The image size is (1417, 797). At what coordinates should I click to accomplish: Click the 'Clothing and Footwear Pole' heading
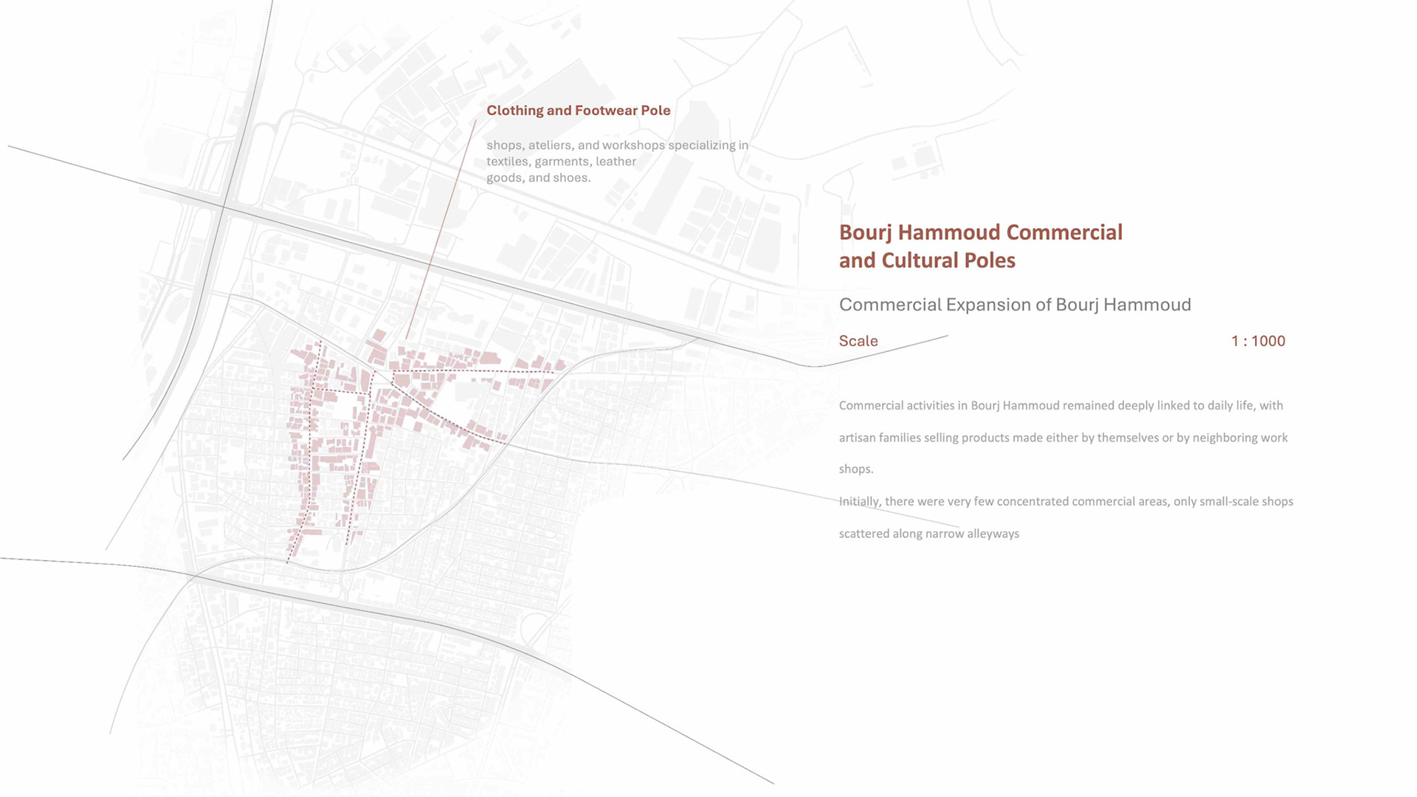(578, 111)
